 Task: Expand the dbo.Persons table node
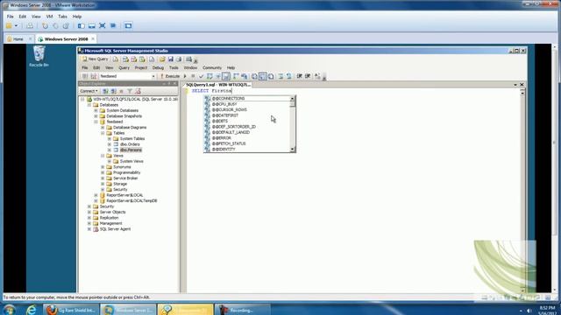110,150
